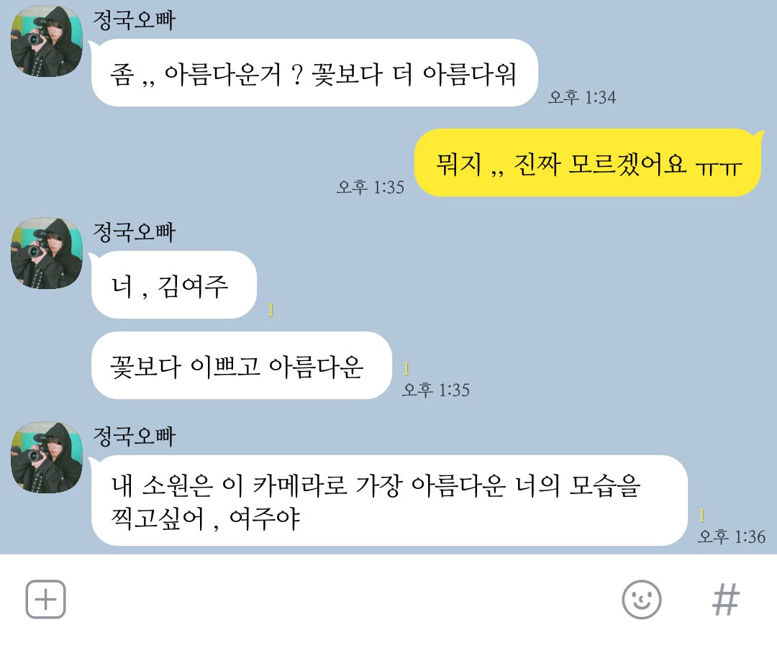Viewport: 777px width, 645px height.
Task: Click the unread count 1 beside '너 , 김여주'
Action: coord(271,310)
